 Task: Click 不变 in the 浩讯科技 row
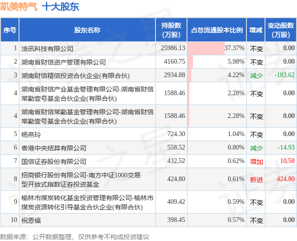click(257, 49)
